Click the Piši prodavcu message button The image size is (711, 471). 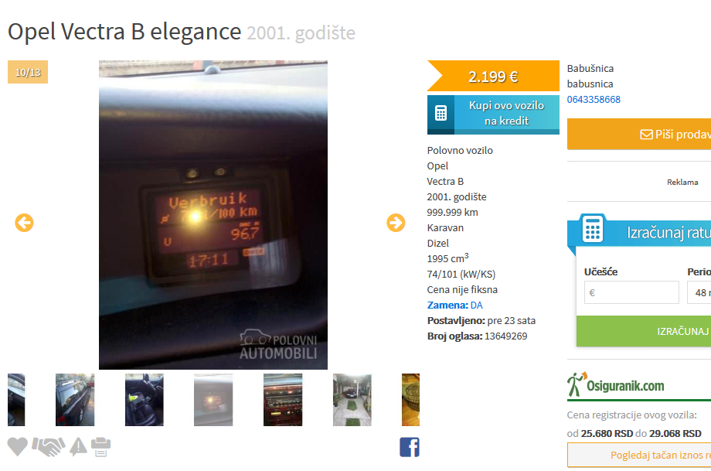639,135
